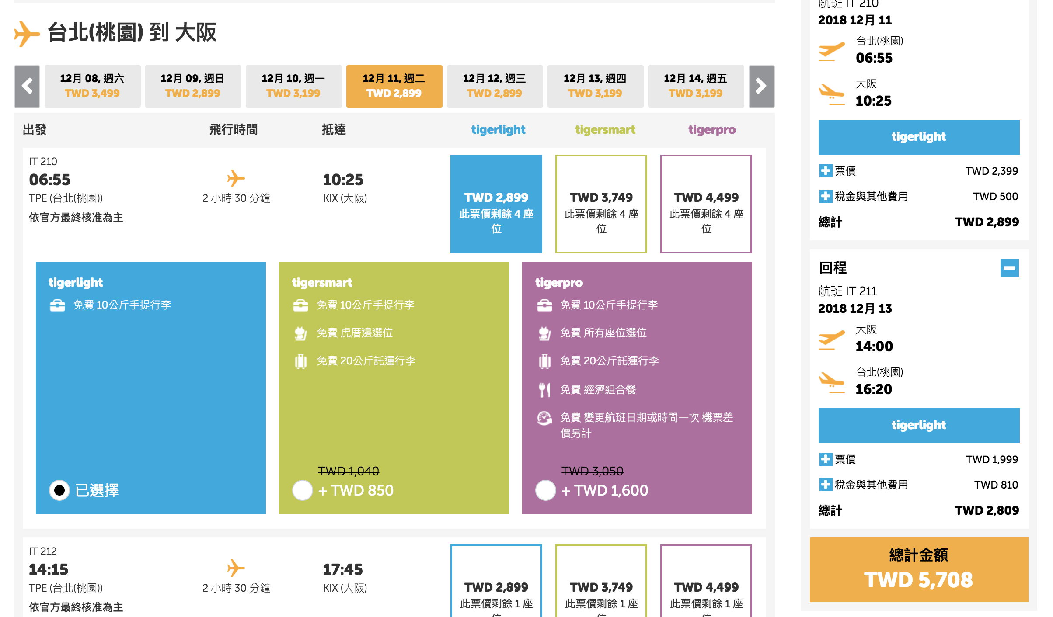Select tigersmart upgrade + TWD 850 radio
Screen dimensions: 1053x617
[x=303, y=490]
